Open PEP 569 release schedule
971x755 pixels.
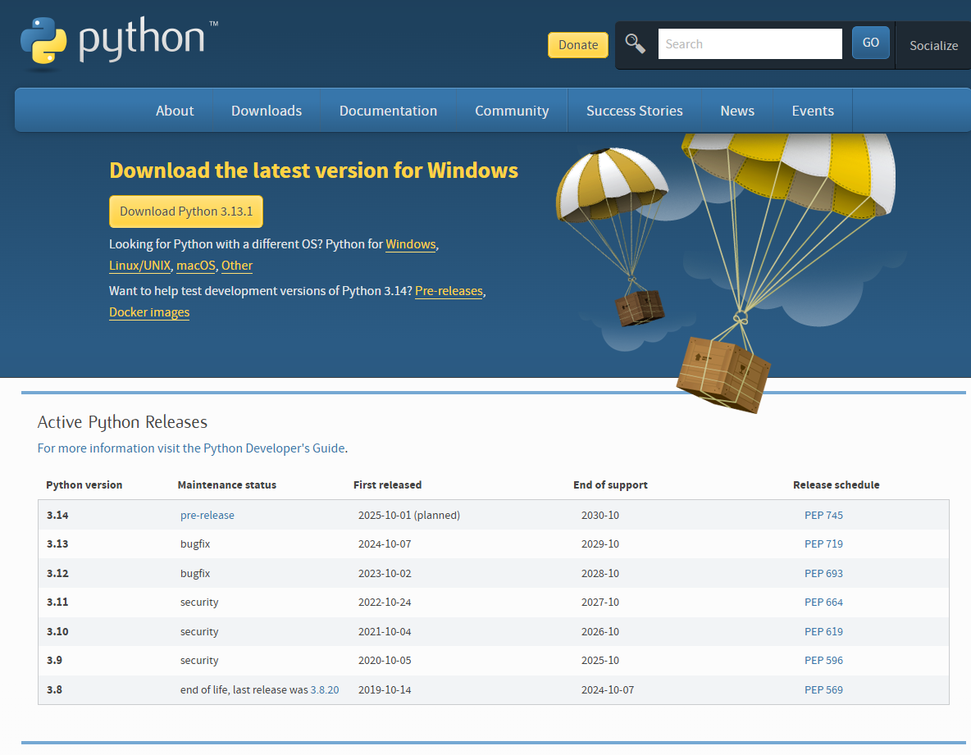[823, 689]
